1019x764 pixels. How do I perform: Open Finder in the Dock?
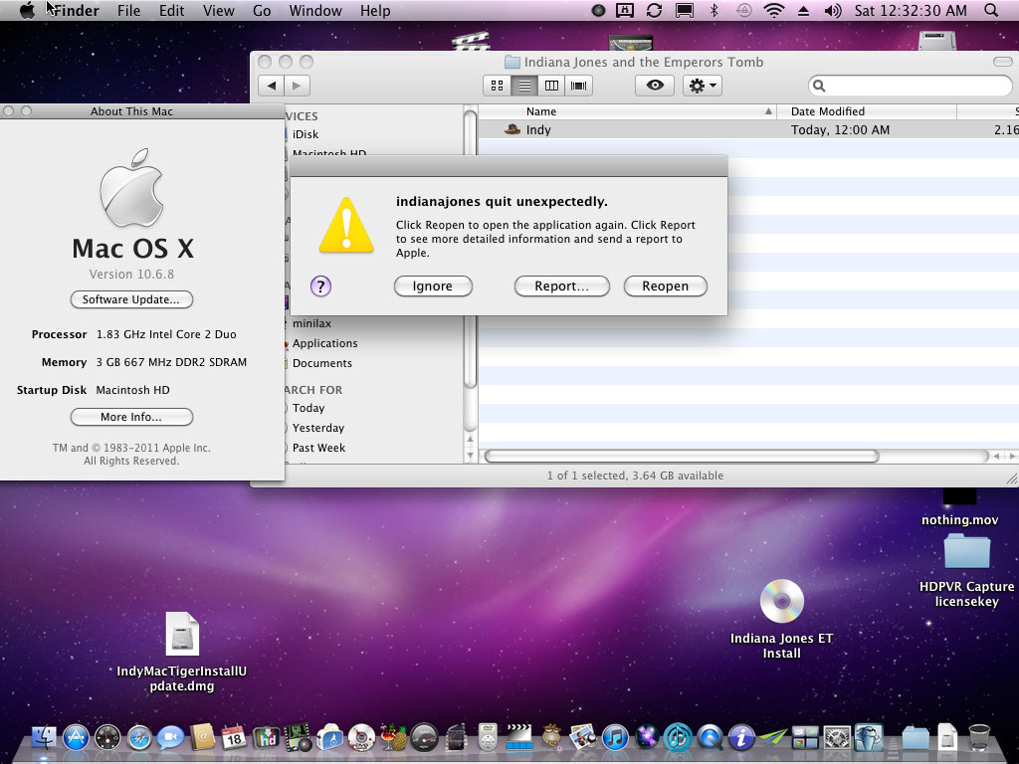pos(44,737)
